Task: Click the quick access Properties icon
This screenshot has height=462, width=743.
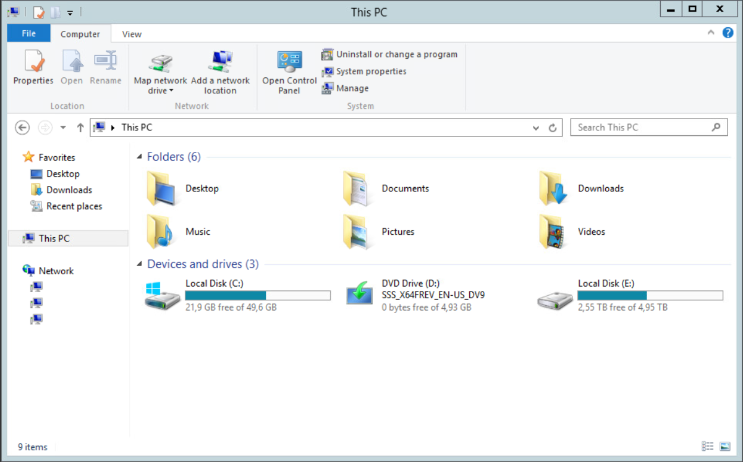Action: pos(39,12)
